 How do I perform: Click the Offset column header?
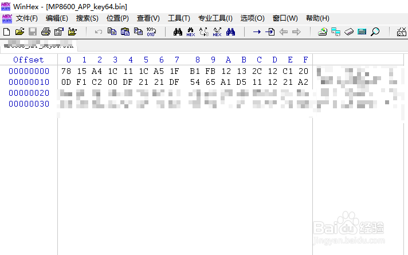(29, 60)
